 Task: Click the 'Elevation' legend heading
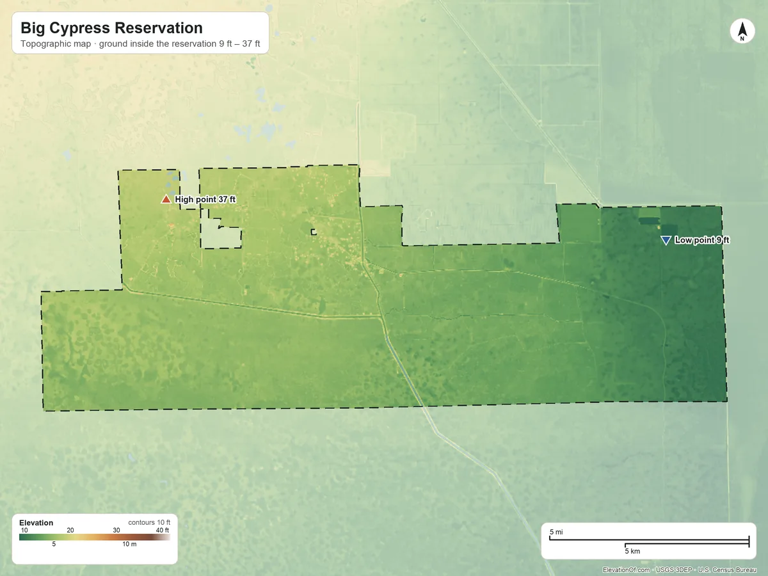click(36, 523)
